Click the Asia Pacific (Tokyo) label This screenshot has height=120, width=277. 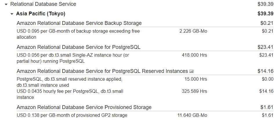tap(41, 14)
